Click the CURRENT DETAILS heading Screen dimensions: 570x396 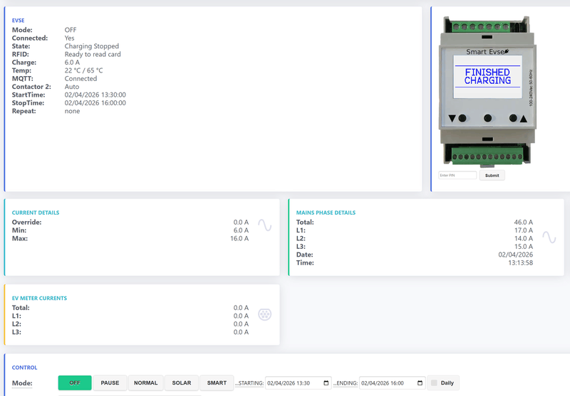(x=36, y=213)
